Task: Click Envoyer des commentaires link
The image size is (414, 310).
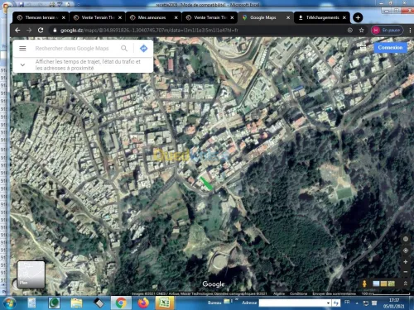Action: click(335, 293)
